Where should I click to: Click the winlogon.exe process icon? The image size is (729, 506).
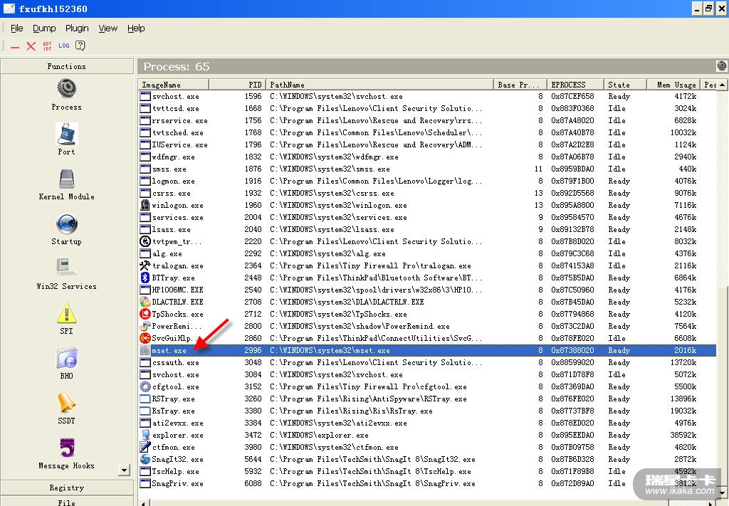click(x=145, y=205)
